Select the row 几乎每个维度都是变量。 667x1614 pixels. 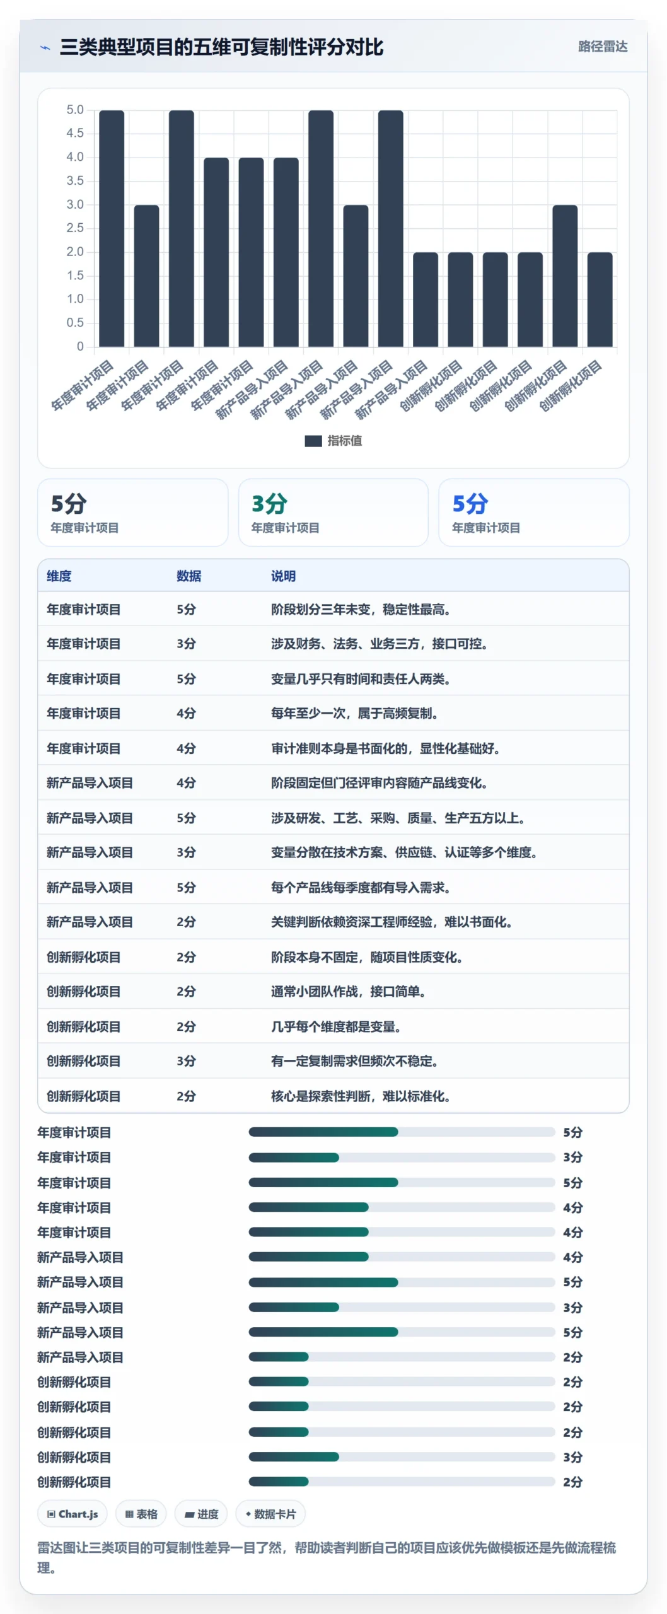pyautogui.click(x=333, y=1026)
